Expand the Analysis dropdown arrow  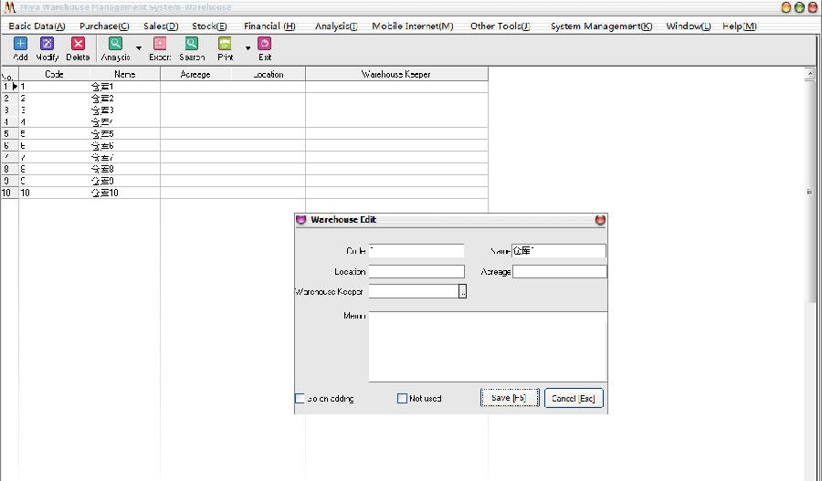coord(139,47)
